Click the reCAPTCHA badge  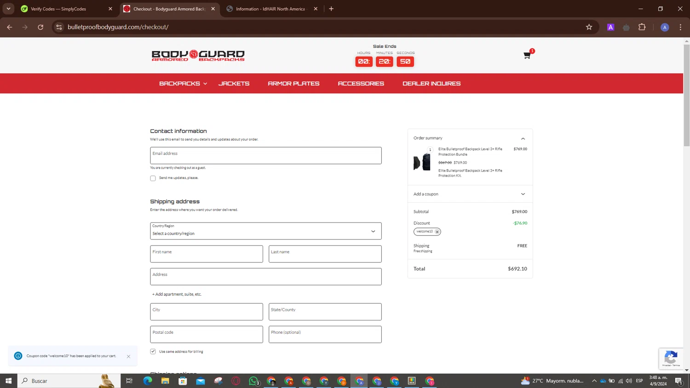click(x=671, y=359)
